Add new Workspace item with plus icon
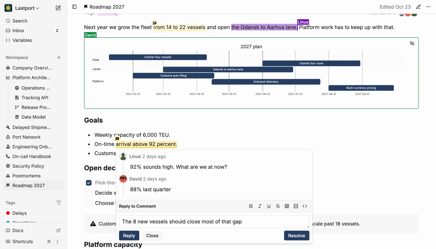Image resolution: width=436 pixels, height=249 pixels. tap(59, 57)
